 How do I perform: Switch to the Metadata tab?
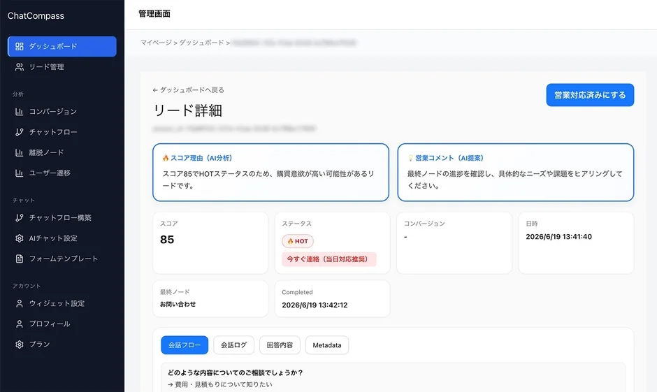click(327, 345)
